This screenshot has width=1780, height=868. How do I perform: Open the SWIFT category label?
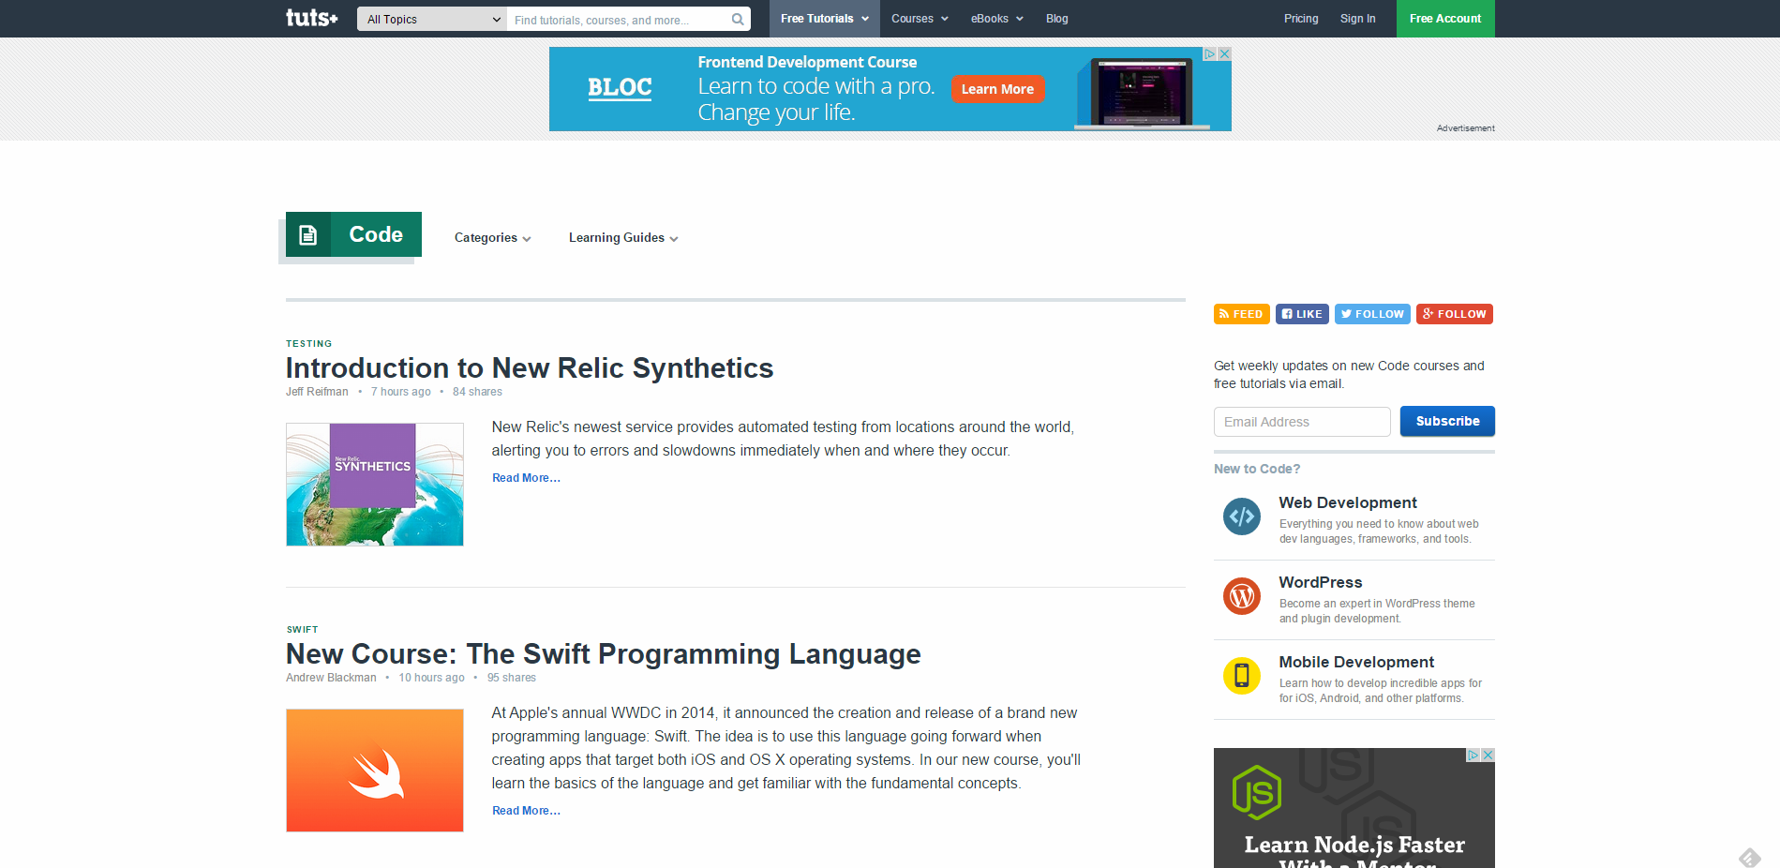click(302, 630)
